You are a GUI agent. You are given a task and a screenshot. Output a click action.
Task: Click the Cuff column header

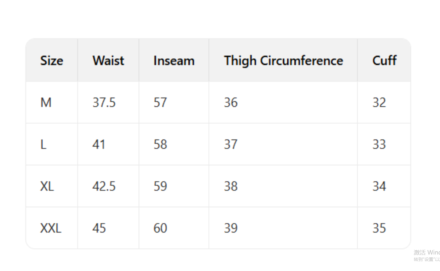pos(384,60)
